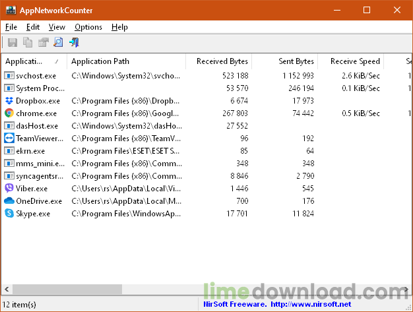Maximize the AppNetworkCounter window
The image size is (413, 312).
tap(367, 11)
